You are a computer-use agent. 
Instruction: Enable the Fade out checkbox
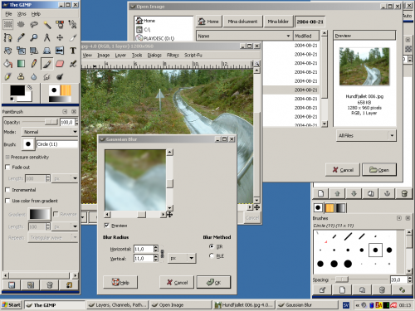point(7,168)
